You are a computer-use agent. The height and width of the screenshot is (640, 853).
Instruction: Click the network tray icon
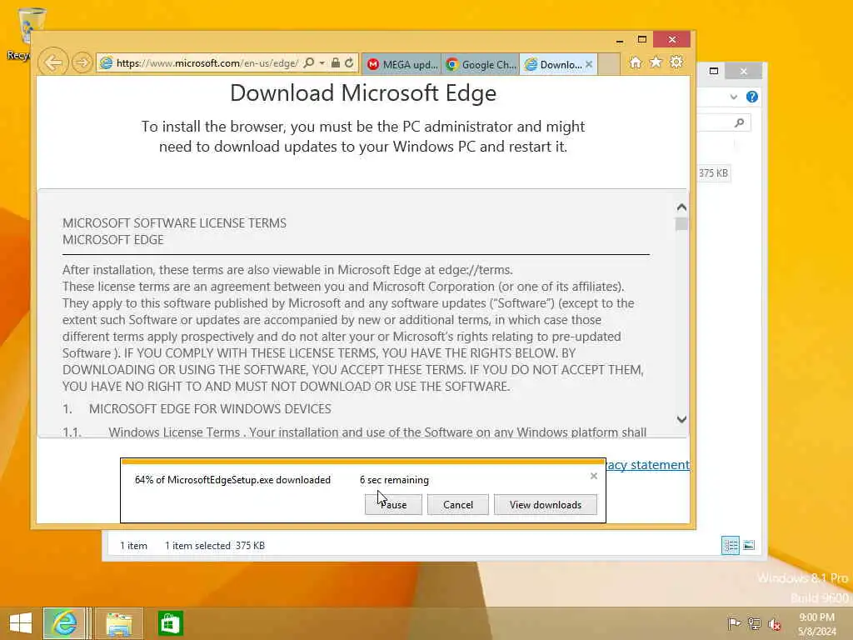754,623
